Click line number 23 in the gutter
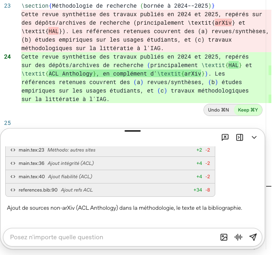 coord(7,6)
